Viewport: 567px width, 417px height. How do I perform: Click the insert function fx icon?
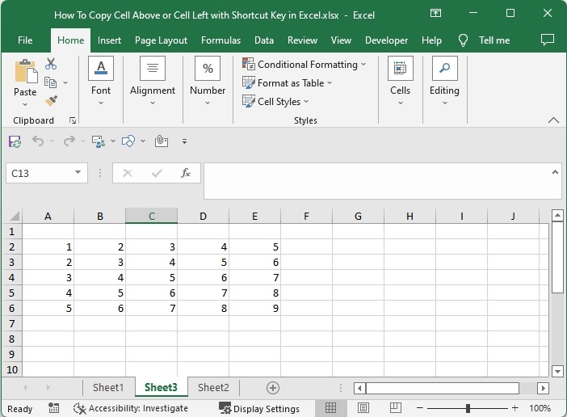click(185, 173)
